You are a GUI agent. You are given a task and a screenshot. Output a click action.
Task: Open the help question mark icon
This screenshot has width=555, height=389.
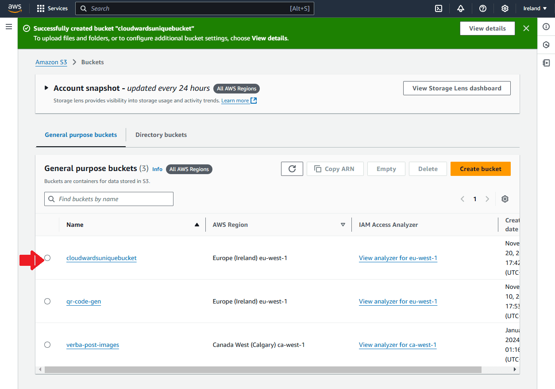pos(483,8)
